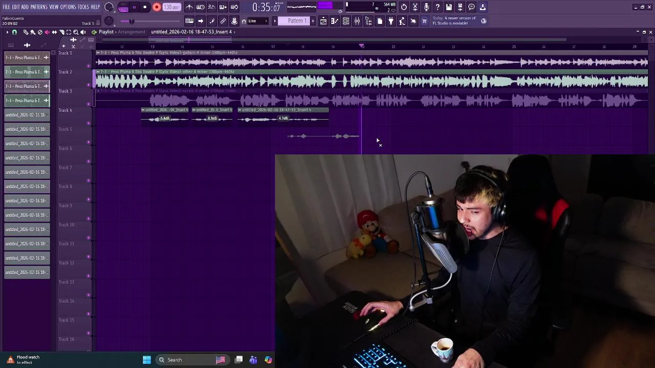Enable wait for input before recording
655x368 pixels.
[201, 7]
